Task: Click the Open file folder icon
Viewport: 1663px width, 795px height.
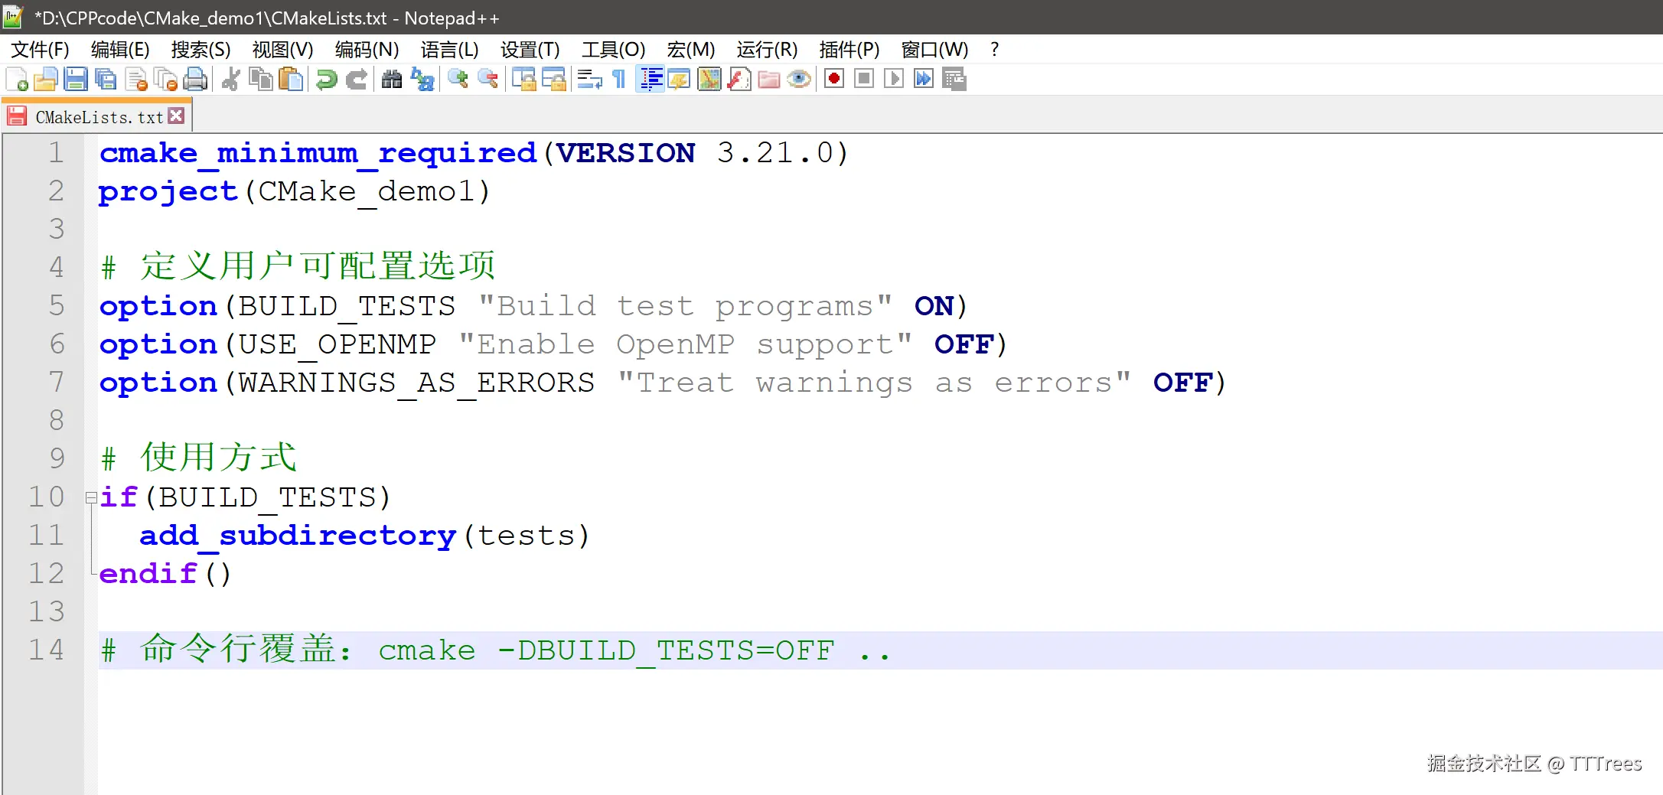Action: [x=46, y=79]
